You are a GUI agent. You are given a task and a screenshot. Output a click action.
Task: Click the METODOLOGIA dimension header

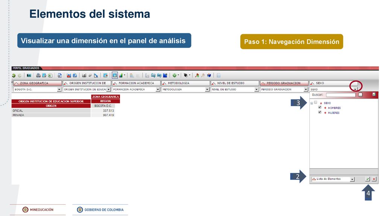click(186, 83)
